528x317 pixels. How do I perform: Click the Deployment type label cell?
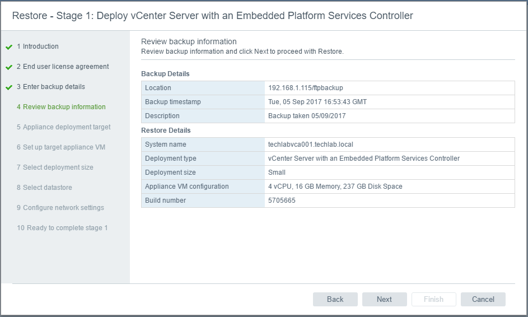coord(203,158)
